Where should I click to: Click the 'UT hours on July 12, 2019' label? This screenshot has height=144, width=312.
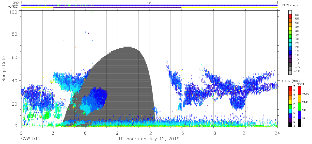pyautogui.click(x=149, y=139)
